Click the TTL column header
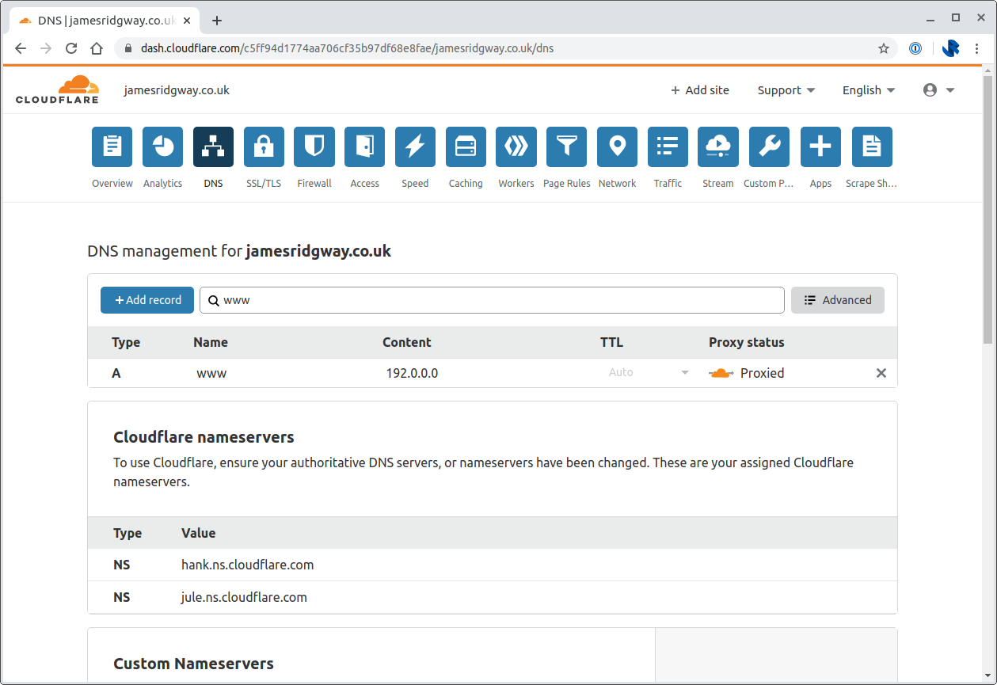Image resolution: width=997 pixels, height=685 pixels. (x=611, y=343)
